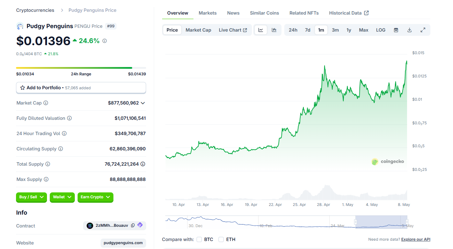Select the Price chart toggle
This screenshot has width=453, height=249.
[x=172, y=30]
